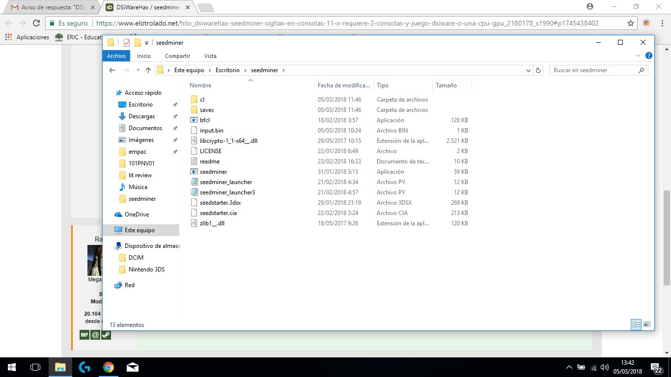The height and width of the screenshot is (377, 671).
Task: Go up one folder level with the up arrow
Action: click(148, 70)
